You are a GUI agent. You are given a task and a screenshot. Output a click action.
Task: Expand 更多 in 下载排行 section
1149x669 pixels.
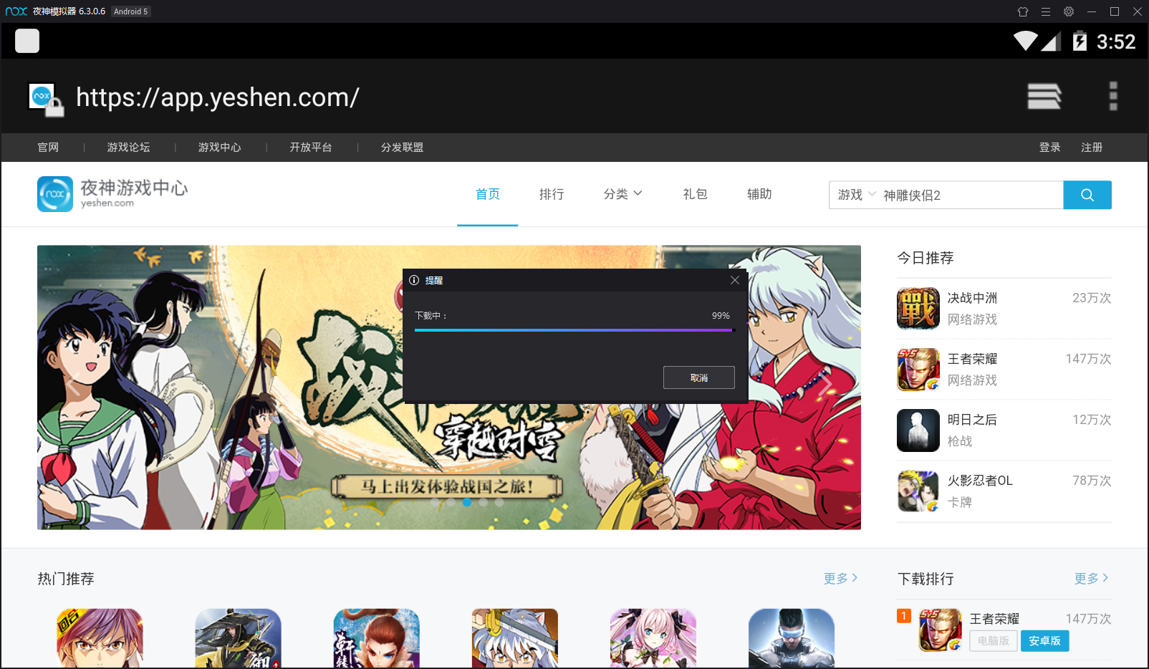(x=1092, y=578)
